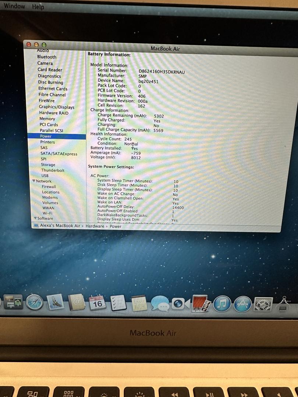298x397 pixels.
Task: Click Hardware in the path bar
Action: coord(95,226)
